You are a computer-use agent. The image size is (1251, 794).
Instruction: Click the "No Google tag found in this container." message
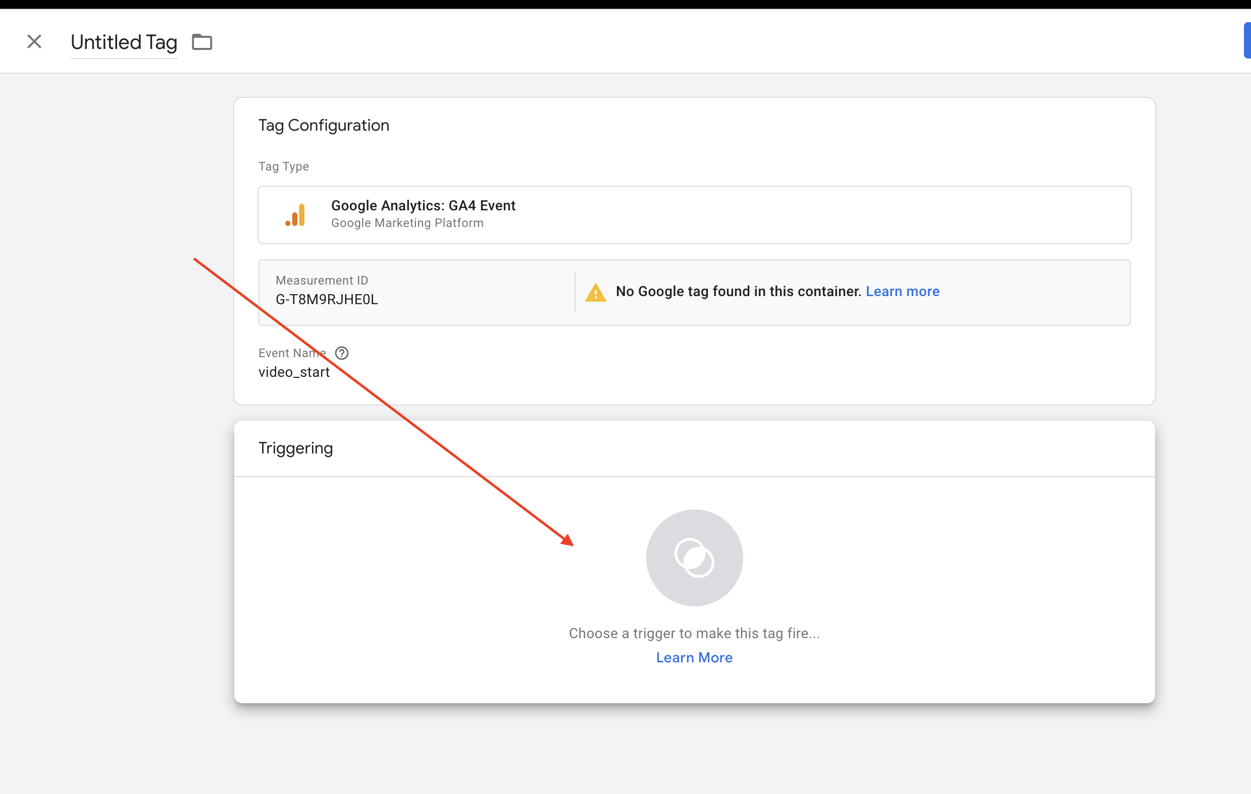(738, 292)
